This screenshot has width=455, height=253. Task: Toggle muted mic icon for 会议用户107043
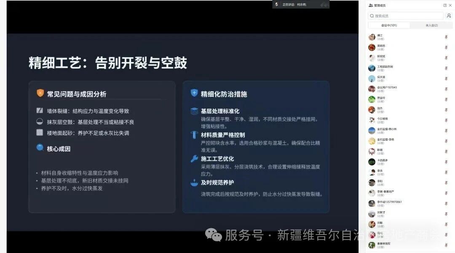[446, 89]
